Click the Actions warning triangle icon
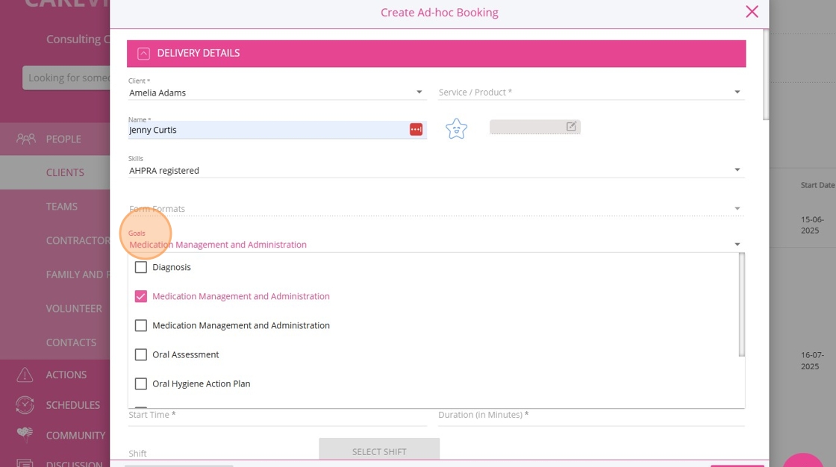This screenshot has width=836, height=467. pos(25,374)
